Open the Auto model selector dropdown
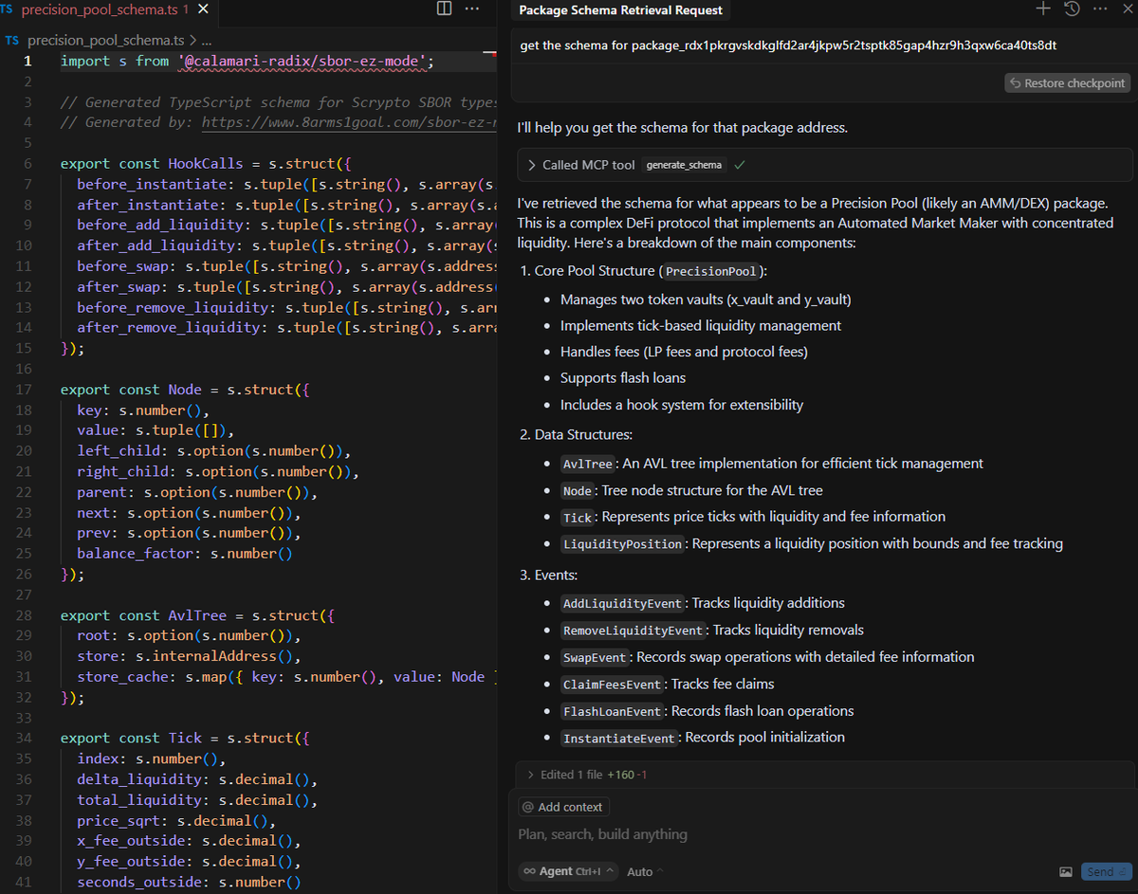Viewport: 1138px width, 894px height. click(645, 871)
